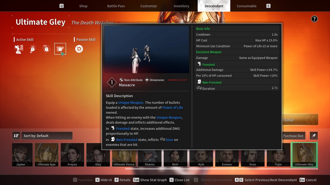Viewport: 330px width, 185px height.
Task: Click the fourth active skill Massacre icon
Action: [x=60, y=49]
